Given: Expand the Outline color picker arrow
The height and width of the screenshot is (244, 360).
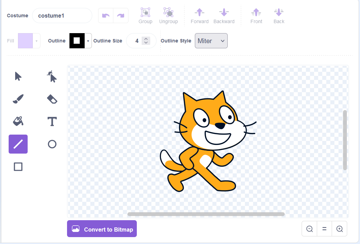Looking at the screenshot, I should pos(88,41).
